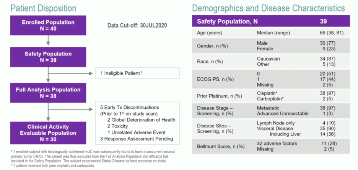Click the Disease Stage – Screening row label
The height and width of the screenshot is (170, 358).
pos(215,111)
